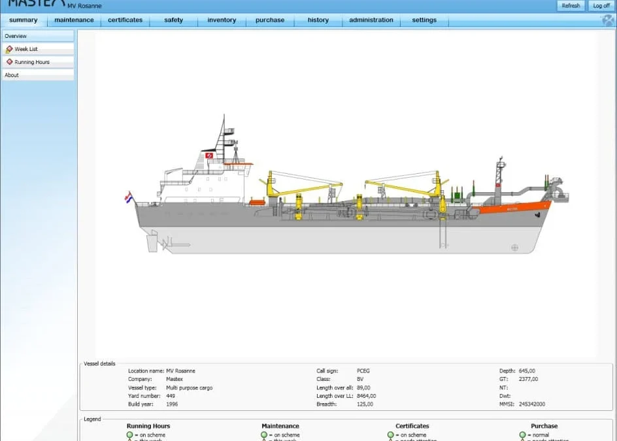Open the settings tab
The image size is (617, 441).
click(x=424, y=20)
